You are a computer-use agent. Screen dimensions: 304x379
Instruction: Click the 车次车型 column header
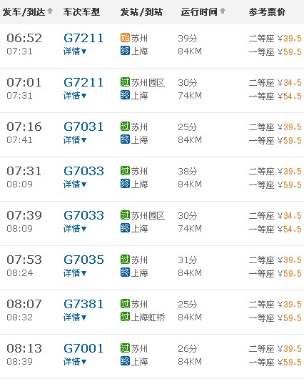[x=81, y=12]
